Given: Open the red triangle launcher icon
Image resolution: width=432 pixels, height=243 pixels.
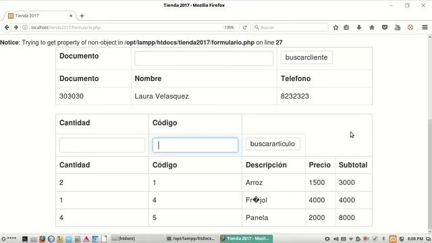Looking at the screenshot, I should [86, 238].
